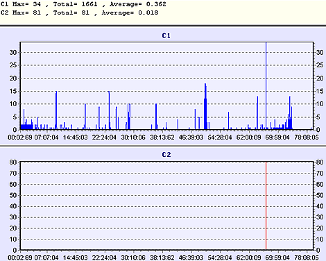Screen dimensions: 326x261
Task: Click '07:07:04' time label under C1 chart
Action: [46, 137]
